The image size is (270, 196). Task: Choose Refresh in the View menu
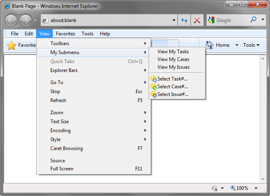[x=94, y=100]
